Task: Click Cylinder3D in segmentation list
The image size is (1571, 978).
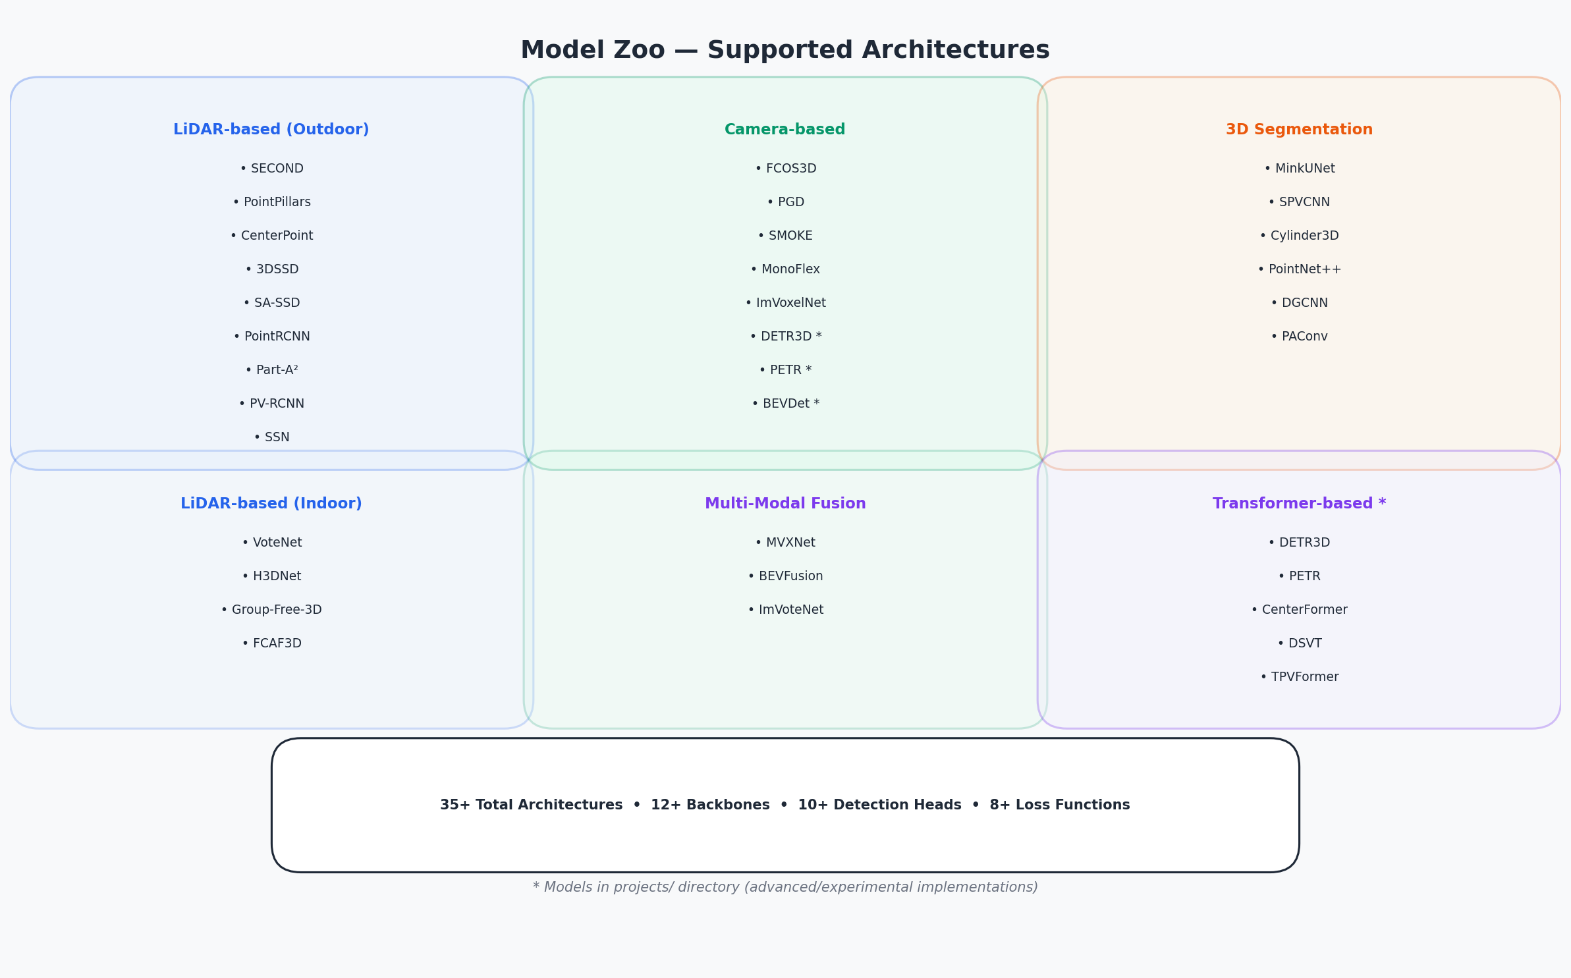Action: coord(1299,236)
